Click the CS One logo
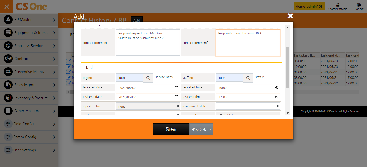Image resolution: width=367 pixels, height=167 pixels. (31, 6)
